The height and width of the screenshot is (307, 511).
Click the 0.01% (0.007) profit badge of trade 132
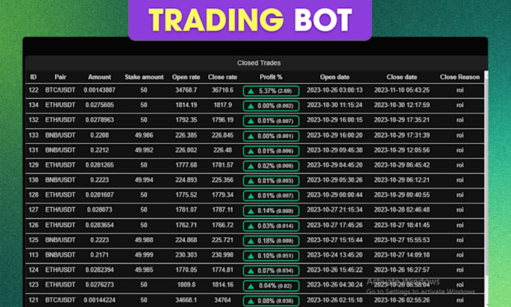point(271,121)
